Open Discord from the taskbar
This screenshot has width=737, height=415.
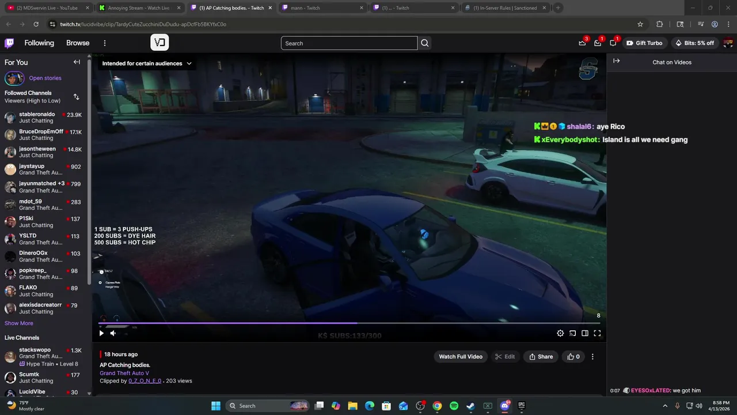(505, 406)
